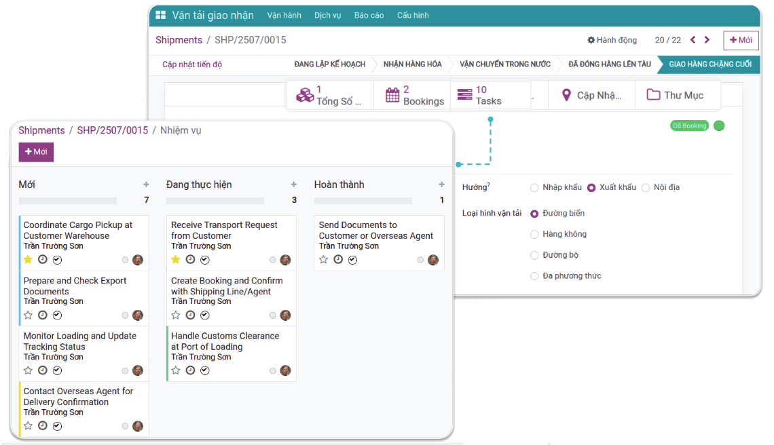Go to next shipment record arrow

pyautogui.click(x=707, y=40)
